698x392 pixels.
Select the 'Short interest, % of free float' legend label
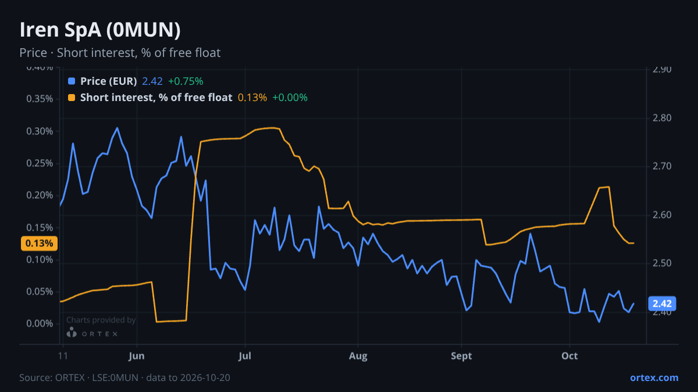coord(156,98)
